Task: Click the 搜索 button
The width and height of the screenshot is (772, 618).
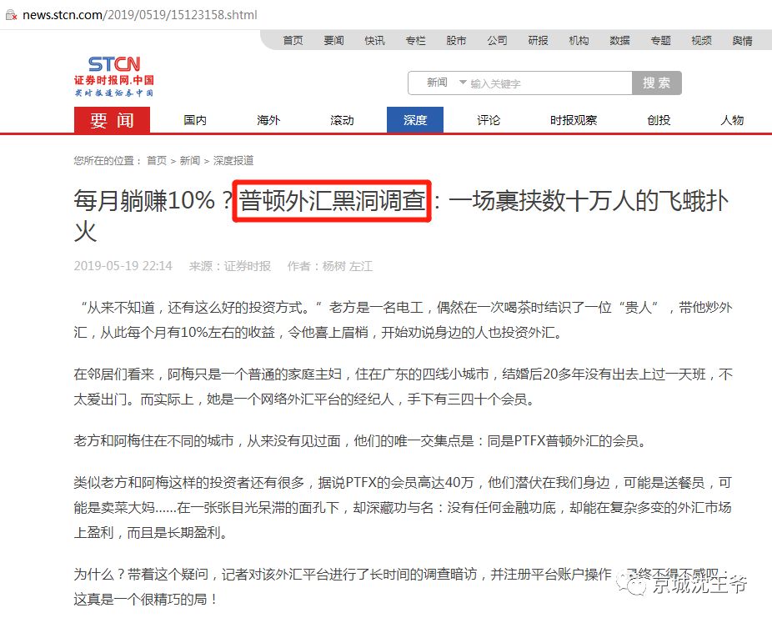Action: (x=657, y=83)
